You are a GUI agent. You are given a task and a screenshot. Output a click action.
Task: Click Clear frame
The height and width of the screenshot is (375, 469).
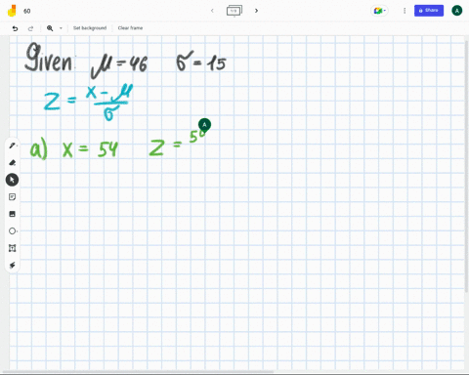[130, 28]
